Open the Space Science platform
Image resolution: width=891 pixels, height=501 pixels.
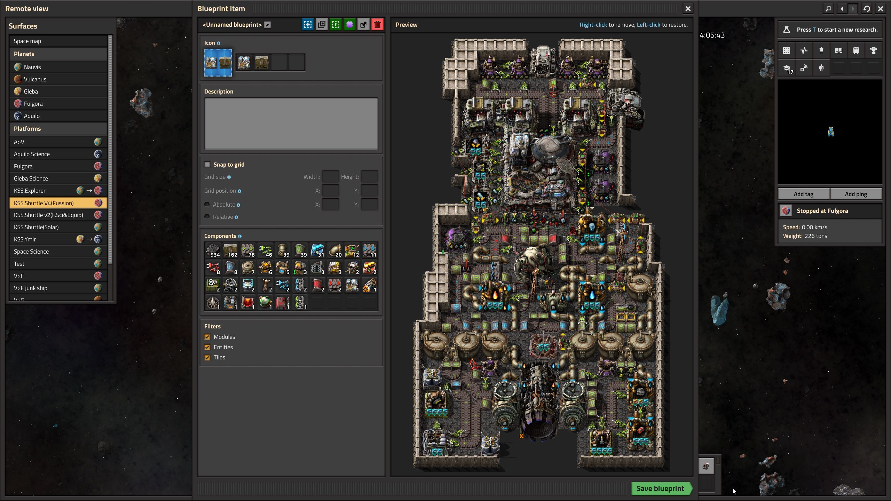pos(58,252)
